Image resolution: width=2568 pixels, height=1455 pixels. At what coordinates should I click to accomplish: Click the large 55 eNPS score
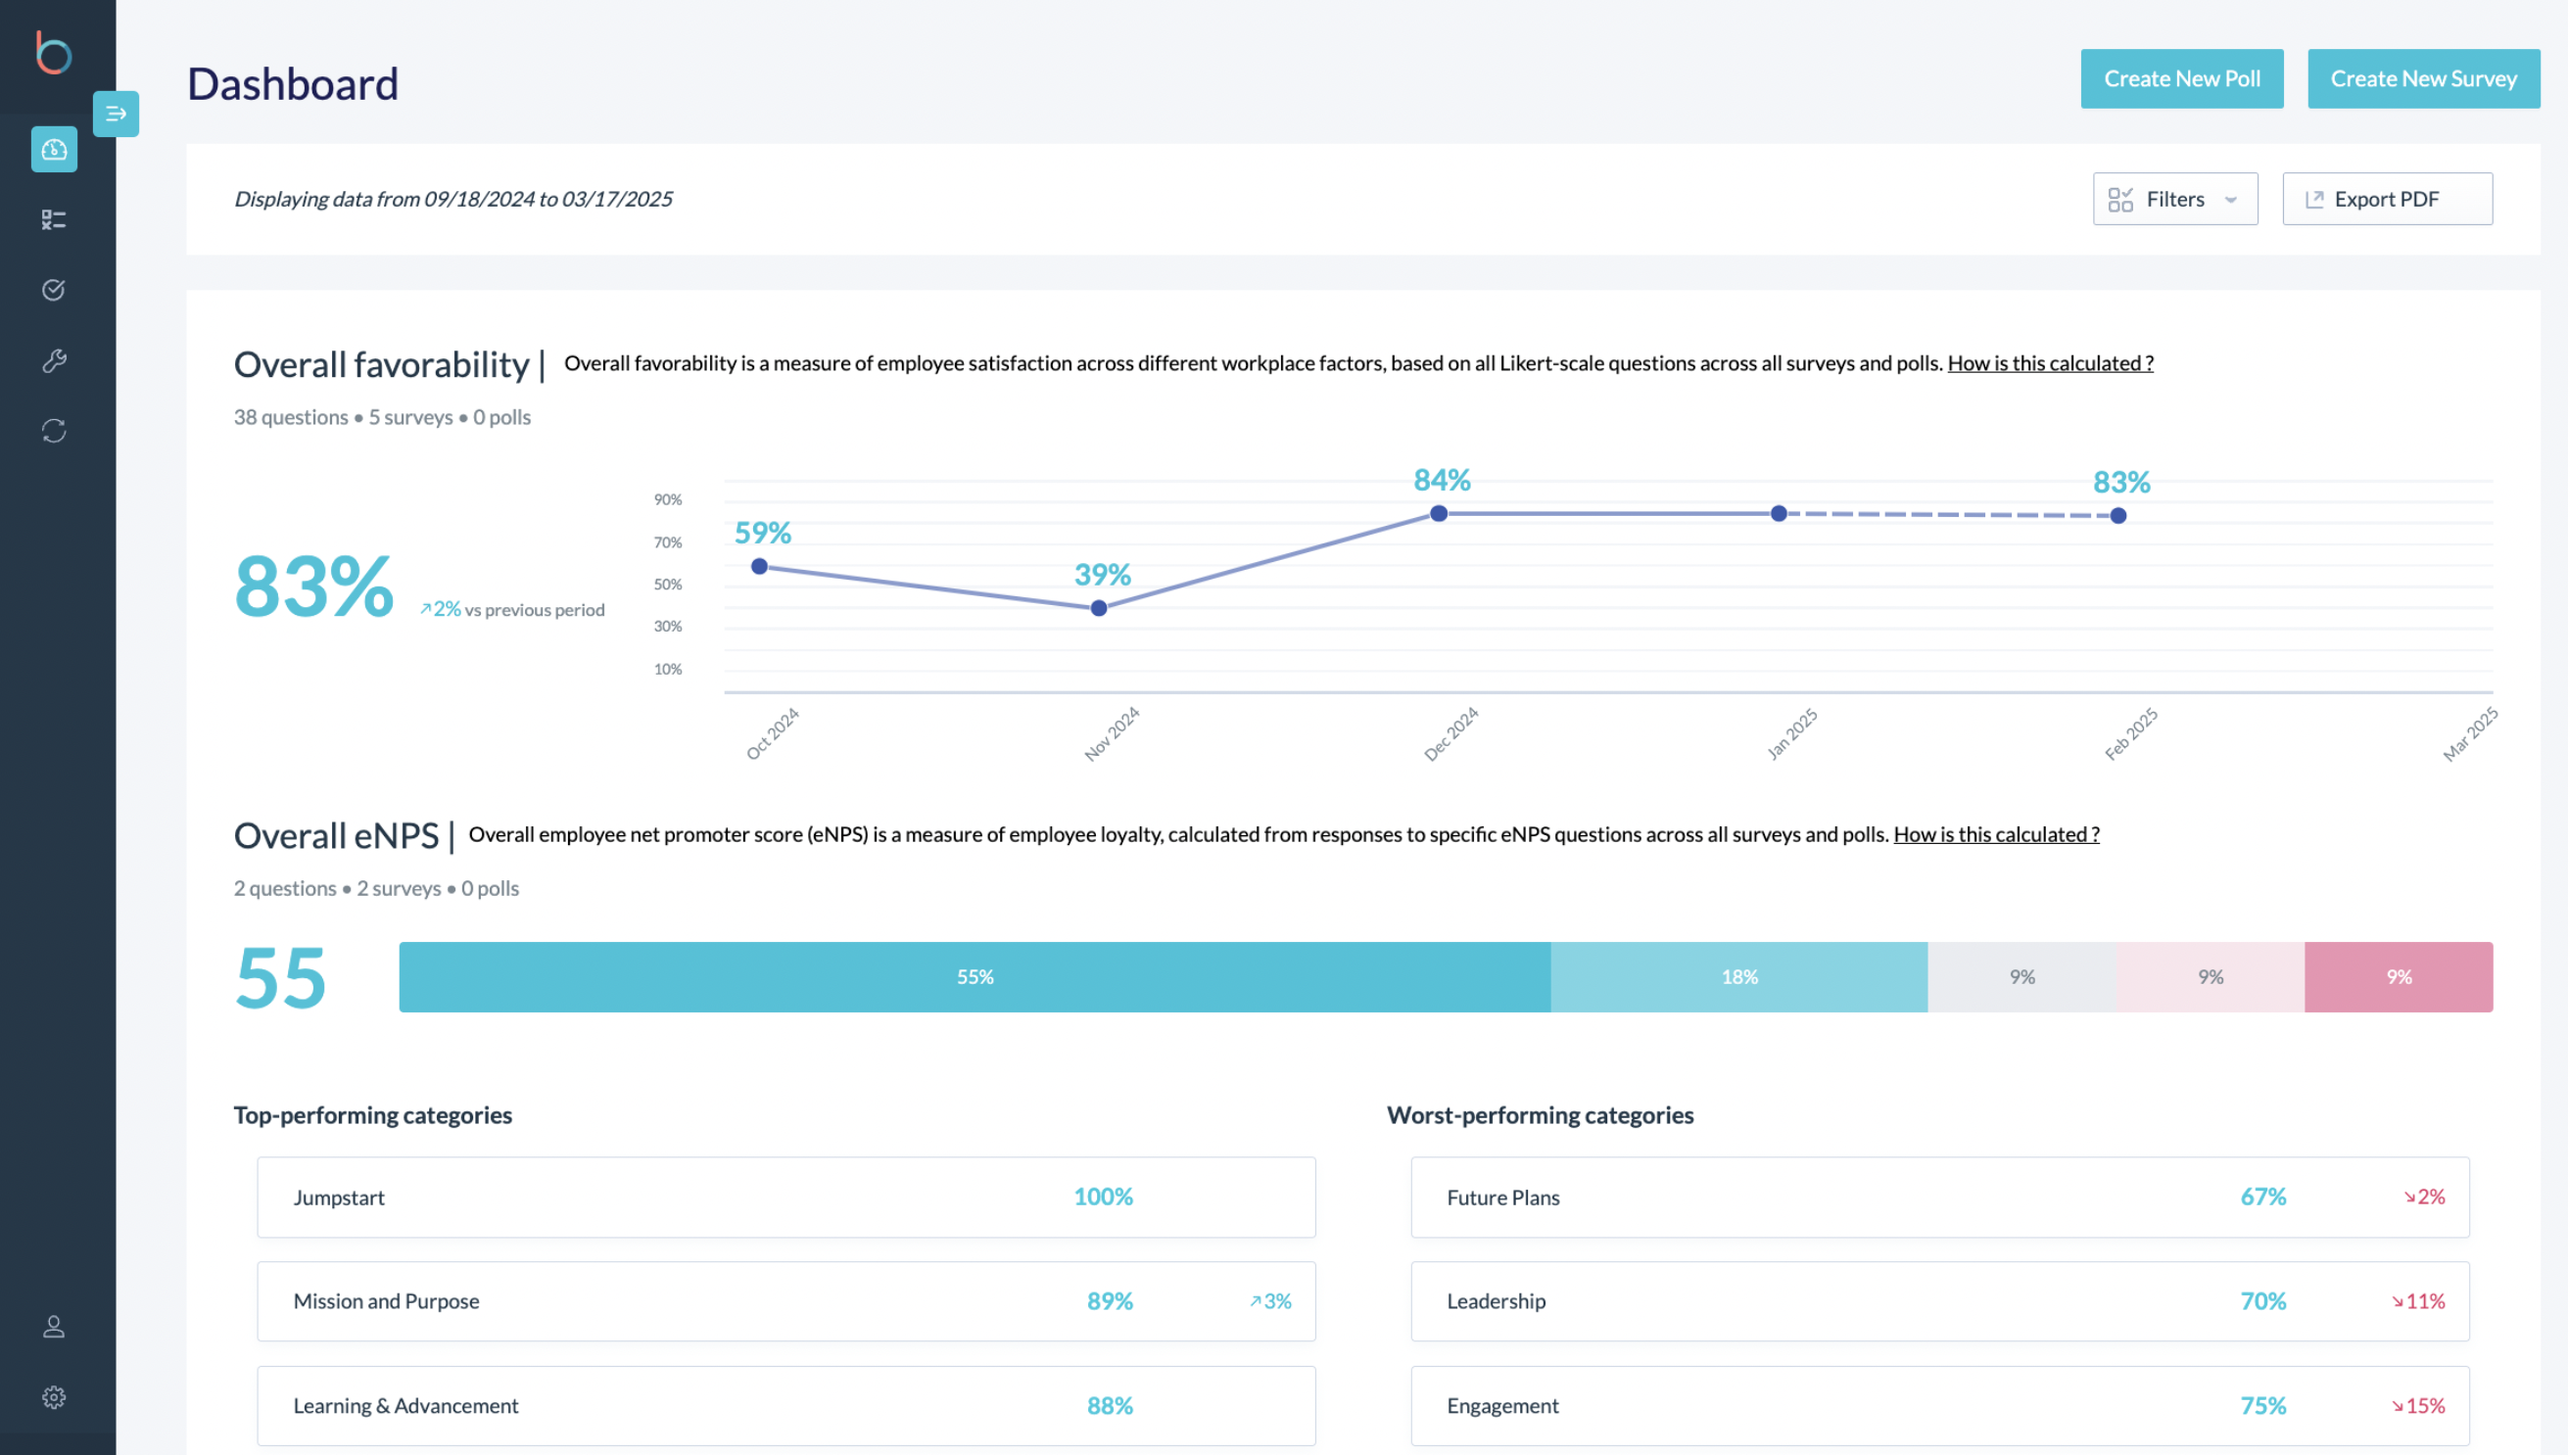pyautogui.click(x=281, y=978)
